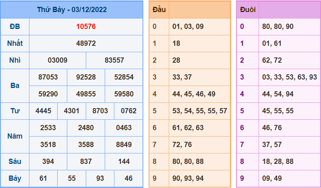Select Đuôi row values 45, 55, 55

pyautogui.click(x=278, y=111)
